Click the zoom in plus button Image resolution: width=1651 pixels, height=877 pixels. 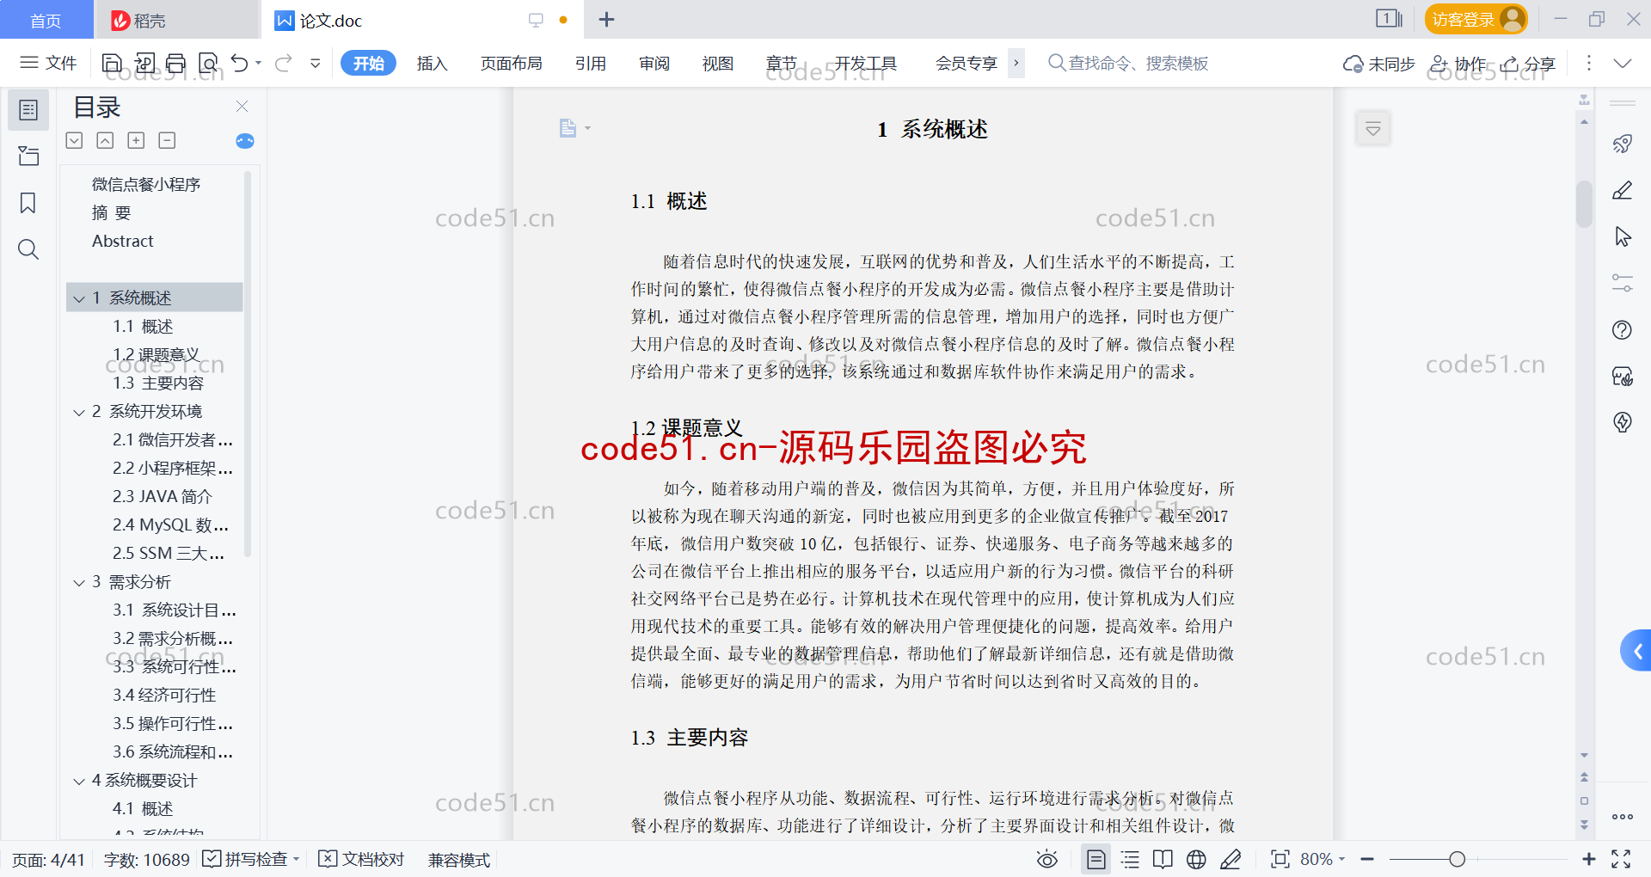[1588, 859]
